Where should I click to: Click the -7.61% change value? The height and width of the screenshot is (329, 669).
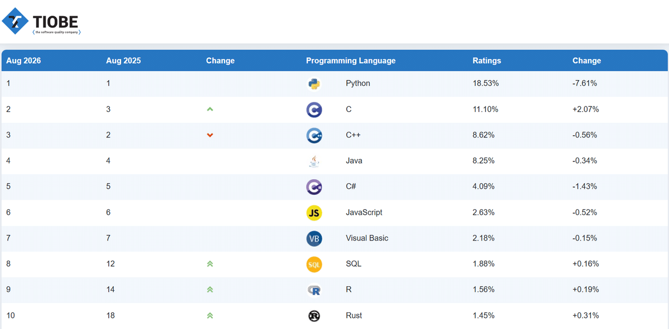pyautogui.click(x=585, y=84)
